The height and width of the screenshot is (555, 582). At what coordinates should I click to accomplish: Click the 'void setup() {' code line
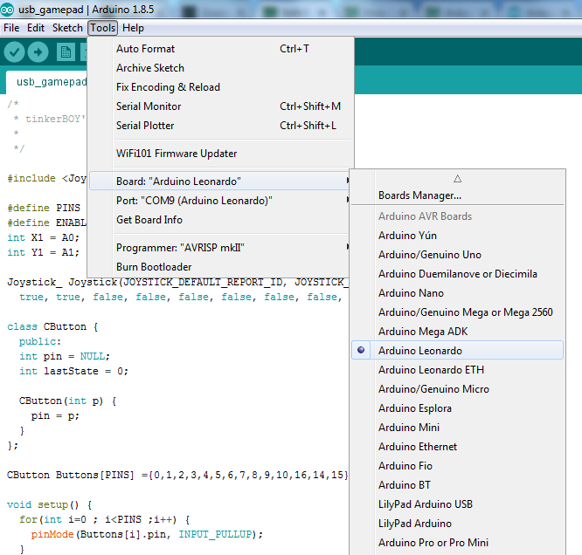pyautogui.click(x=49, y=504)
